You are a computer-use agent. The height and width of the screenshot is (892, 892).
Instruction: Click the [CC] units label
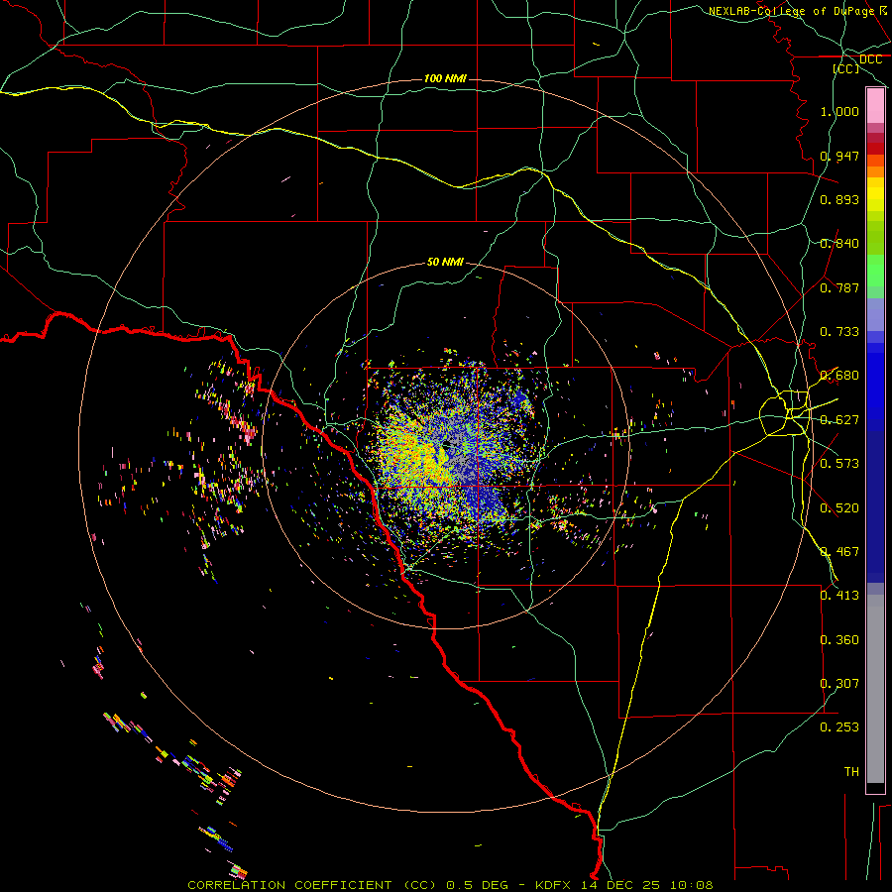(x=846, y=68)
